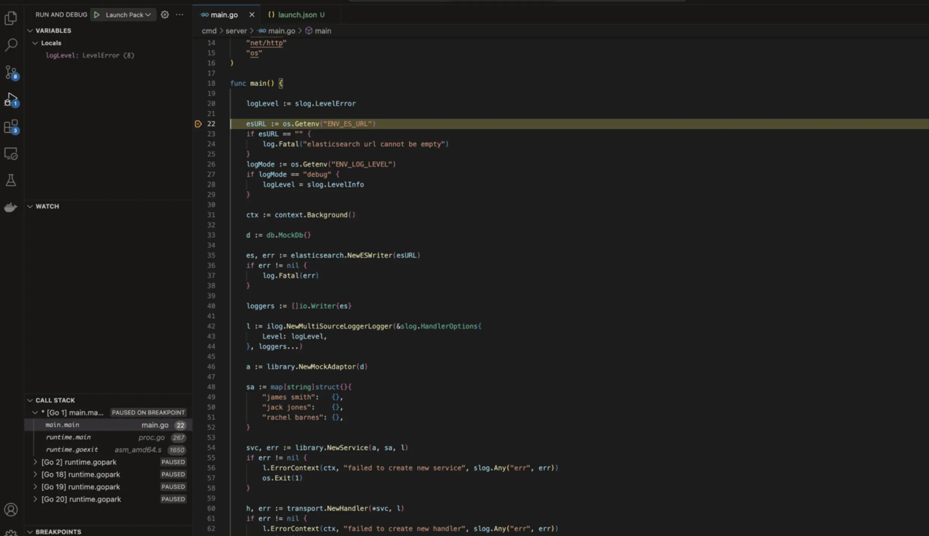Expand the [Go 20] runtime.gopark thread
Viewport: 929px width, 536px height.
point(35,499)
